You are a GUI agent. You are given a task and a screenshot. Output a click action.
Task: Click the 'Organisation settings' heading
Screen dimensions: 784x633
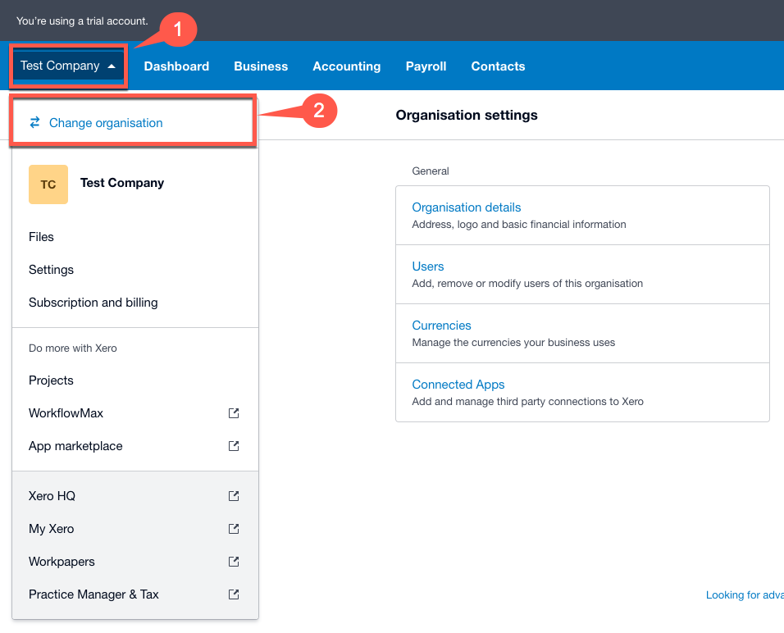(x=467, y=115)
